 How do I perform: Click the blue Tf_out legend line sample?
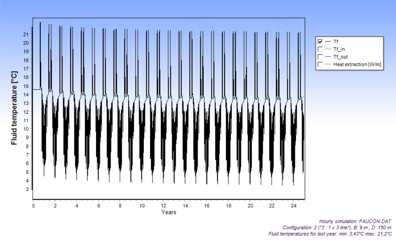pyautogui.click(x=328, y=57)
